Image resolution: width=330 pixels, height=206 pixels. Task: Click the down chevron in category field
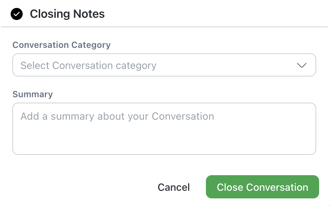301,65
